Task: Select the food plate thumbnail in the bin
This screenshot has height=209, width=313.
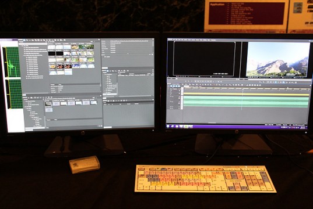Action: pyautogui.click(x=52, y=67)
